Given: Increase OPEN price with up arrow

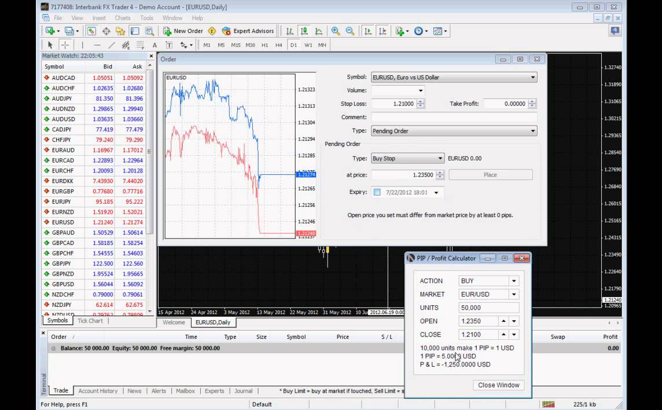Looking at the screenshot, I should (x=503, y=321).
